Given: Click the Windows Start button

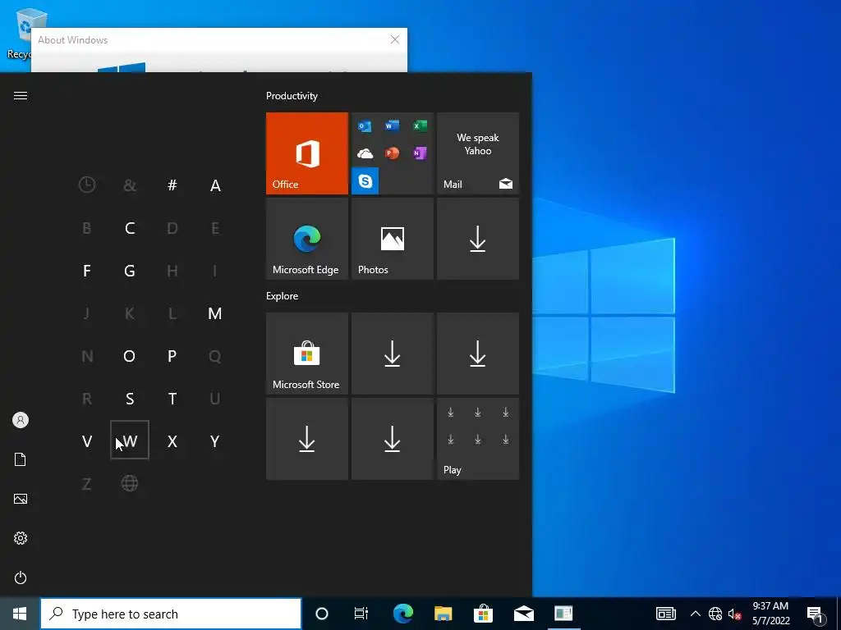Looking at the screenshot, I should pyautogui.click(x=20, y=614).
